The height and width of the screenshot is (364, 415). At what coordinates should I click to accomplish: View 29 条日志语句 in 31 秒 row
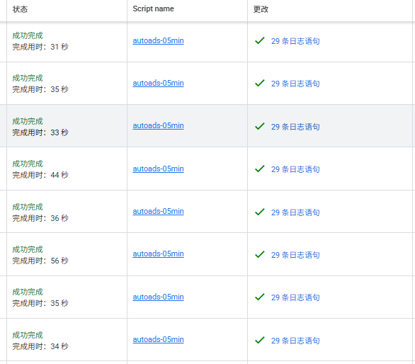295,41
